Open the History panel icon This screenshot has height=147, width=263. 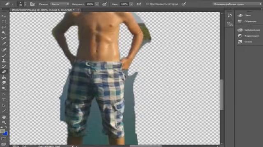click(x=230, y=16)
